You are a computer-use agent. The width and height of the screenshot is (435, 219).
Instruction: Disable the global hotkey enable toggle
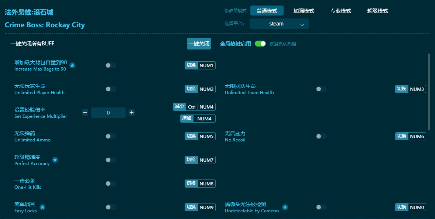click(x=260, y=44)
